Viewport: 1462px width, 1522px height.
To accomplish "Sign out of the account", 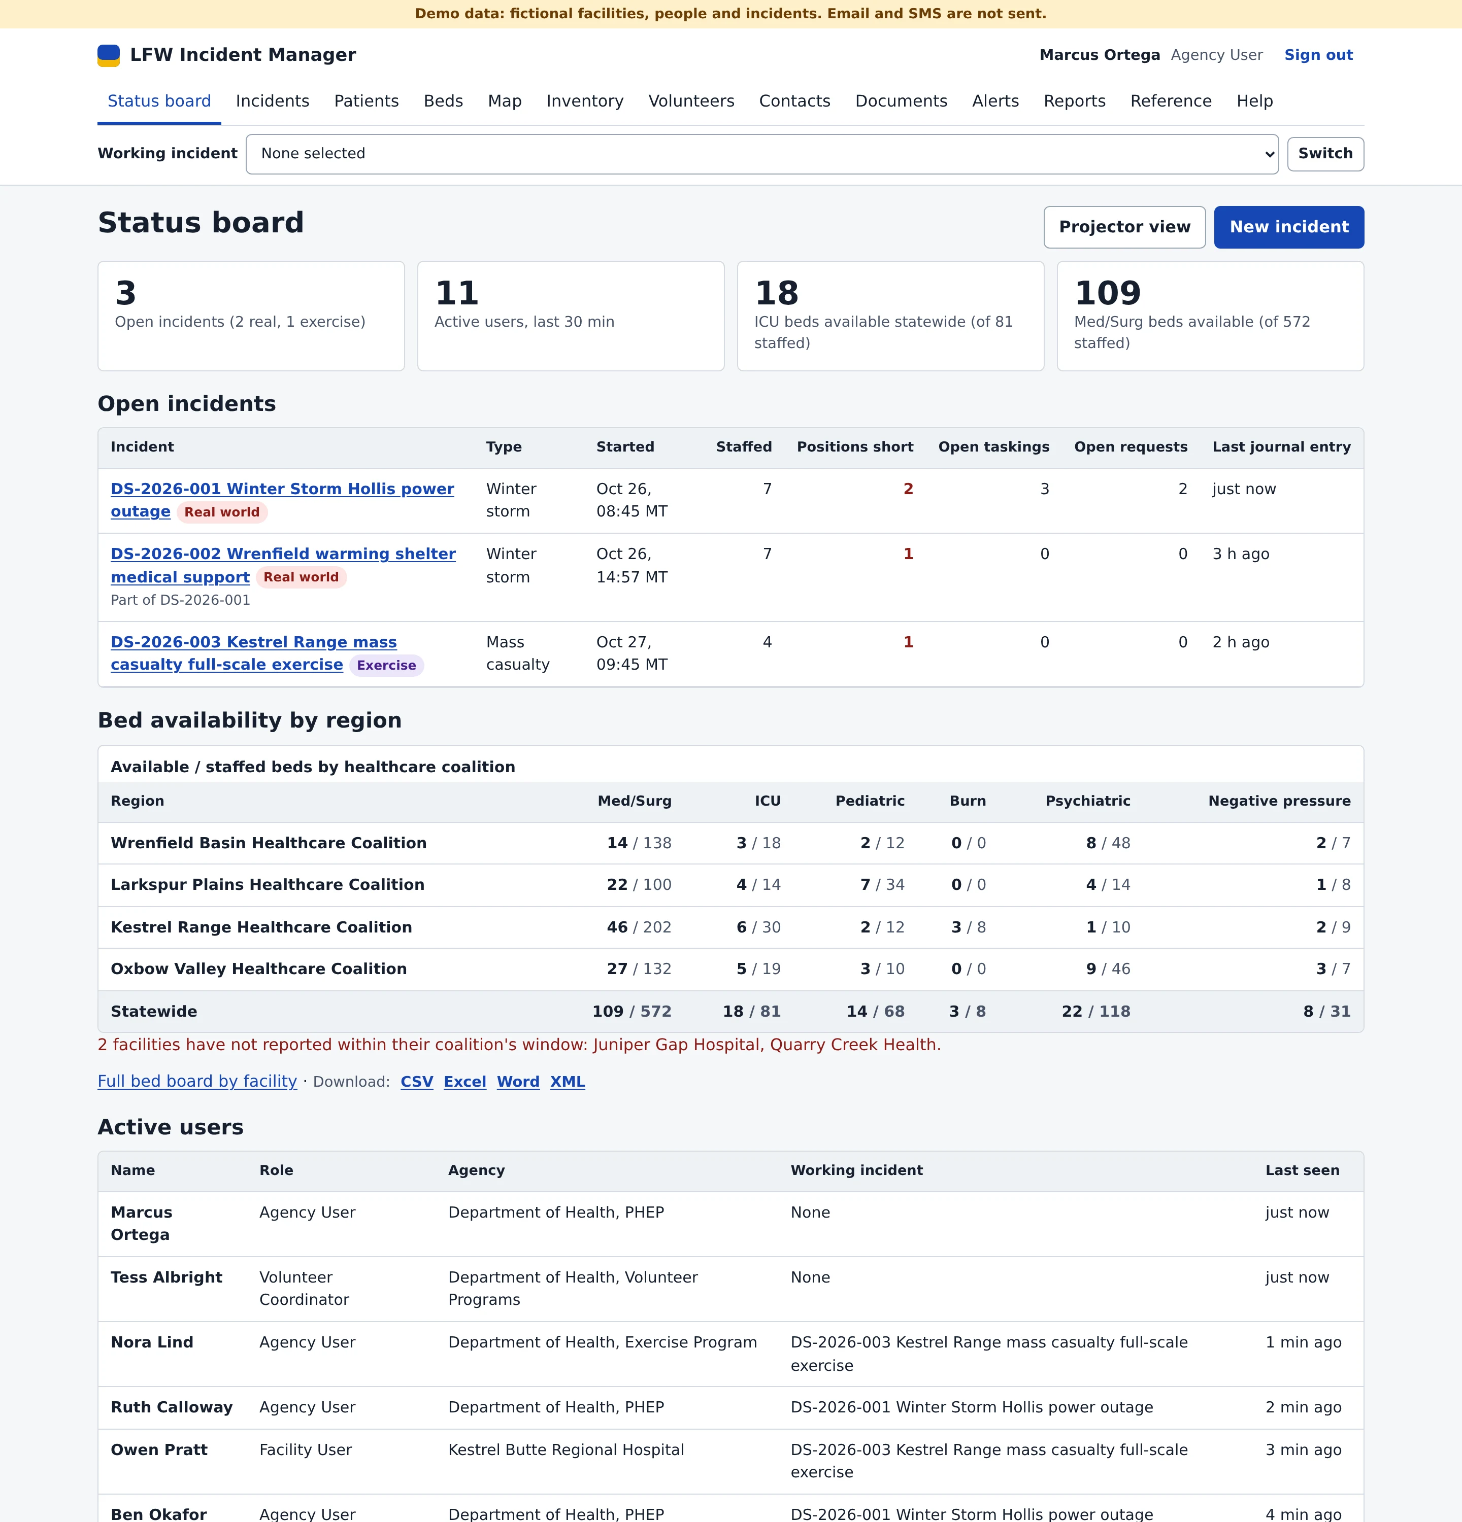I will 1318,55.
